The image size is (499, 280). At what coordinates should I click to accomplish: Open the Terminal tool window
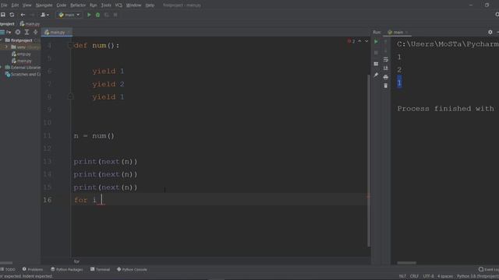pyautogui.click(x=100, y=269)
